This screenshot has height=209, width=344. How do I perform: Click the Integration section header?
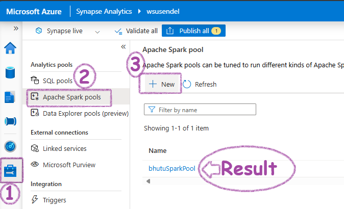point(46,184)
